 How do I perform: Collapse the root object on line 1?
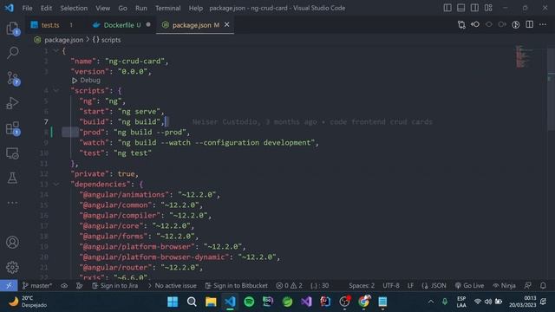pyautogui.click(x=55, y=51)
